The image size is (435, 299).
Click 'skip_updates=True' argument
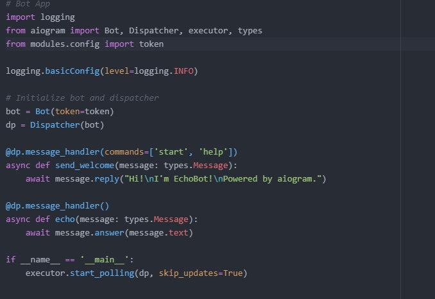pyautogui.click(x=201, y=273)
